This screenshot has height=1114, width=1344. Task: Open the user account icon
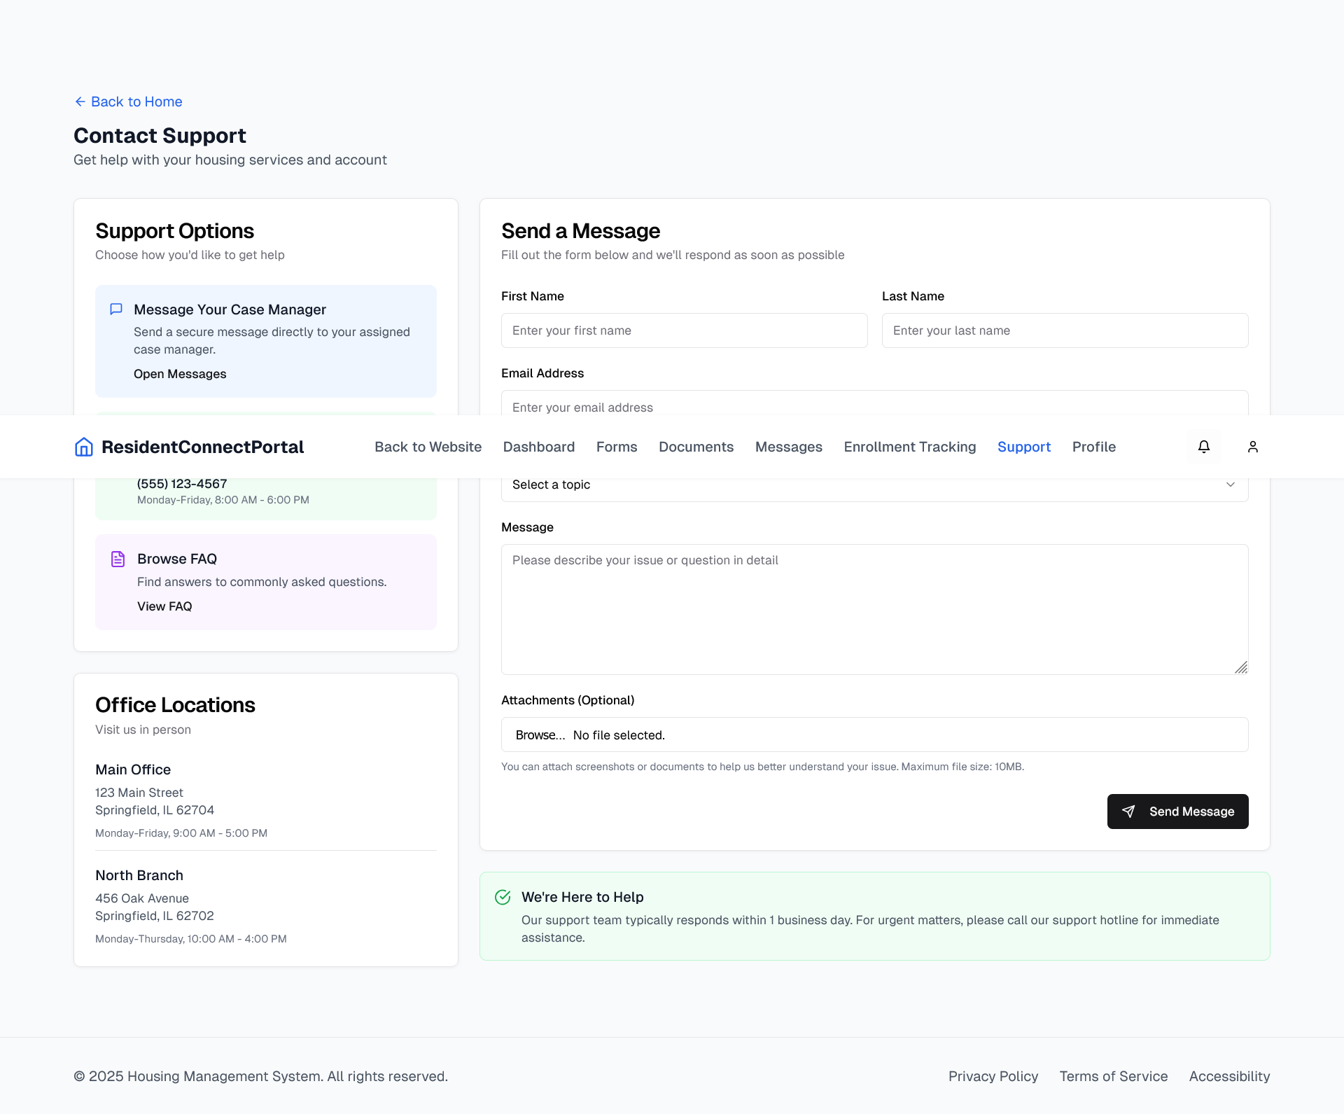click(x=1253, y=447)
